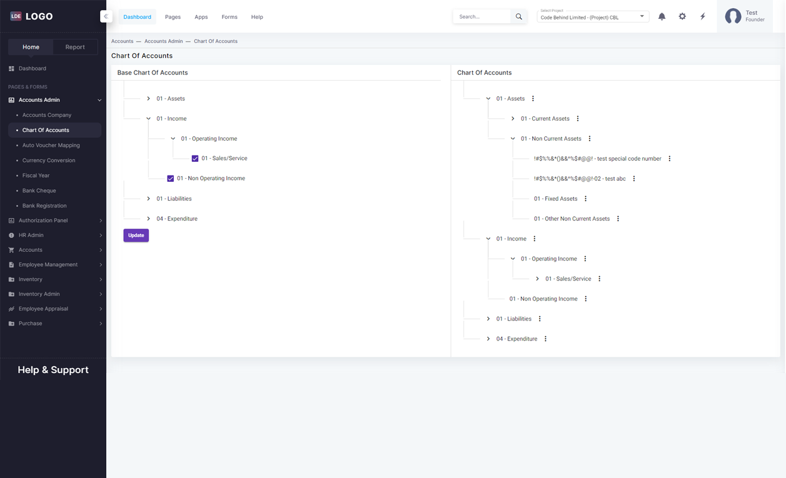Collapse the sidebar using double-chevron icon

(x=106, y=17)
